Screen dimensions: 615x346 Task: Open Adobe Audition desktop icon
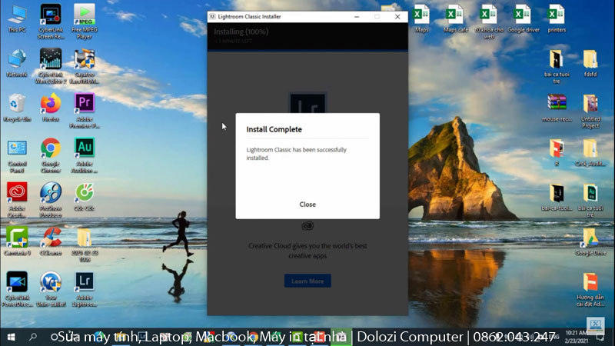(85, 148)
